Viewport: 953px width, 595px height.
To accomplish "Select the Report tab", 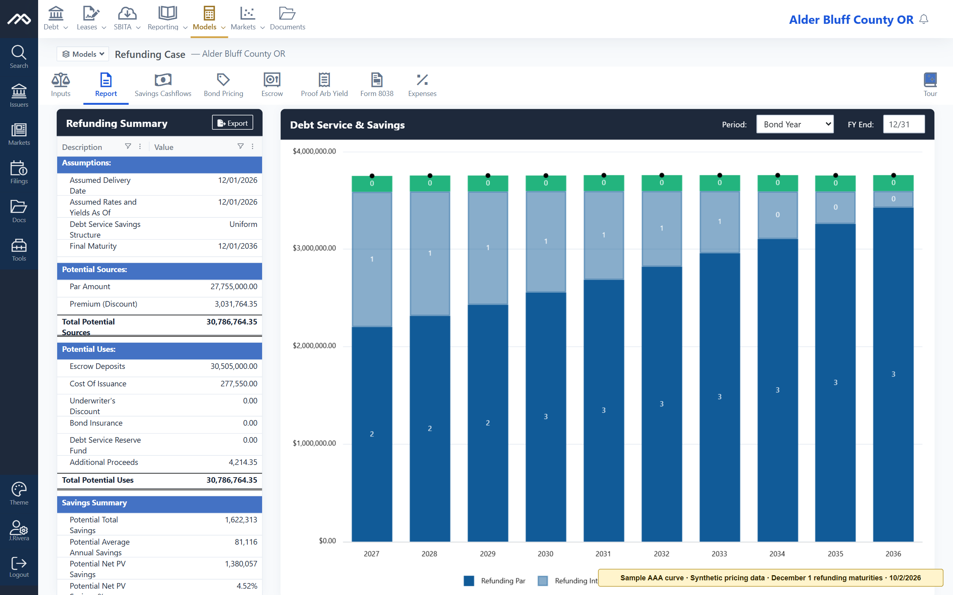I will (106, 84).
